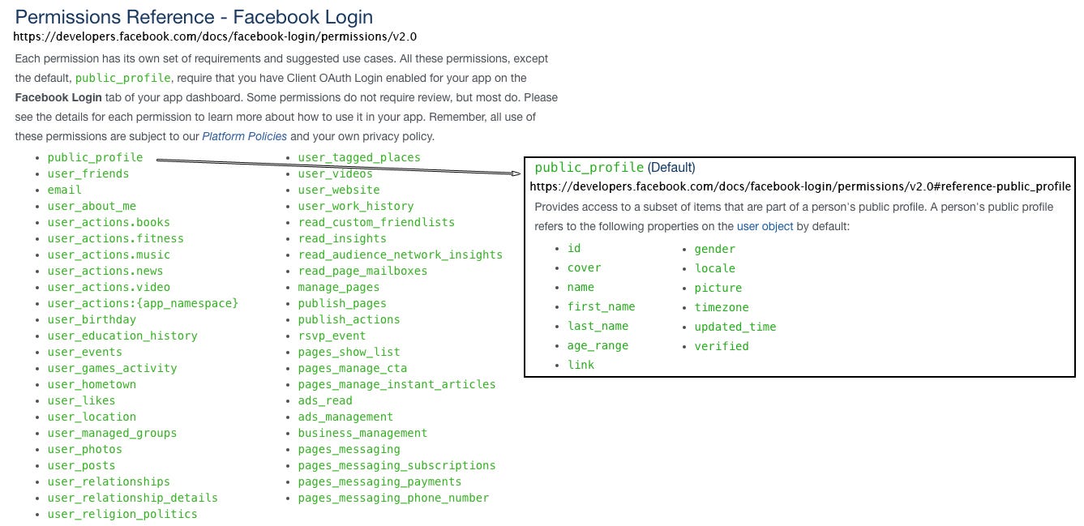
Task: Open the email permission link
Action: (x=64, y=190)
